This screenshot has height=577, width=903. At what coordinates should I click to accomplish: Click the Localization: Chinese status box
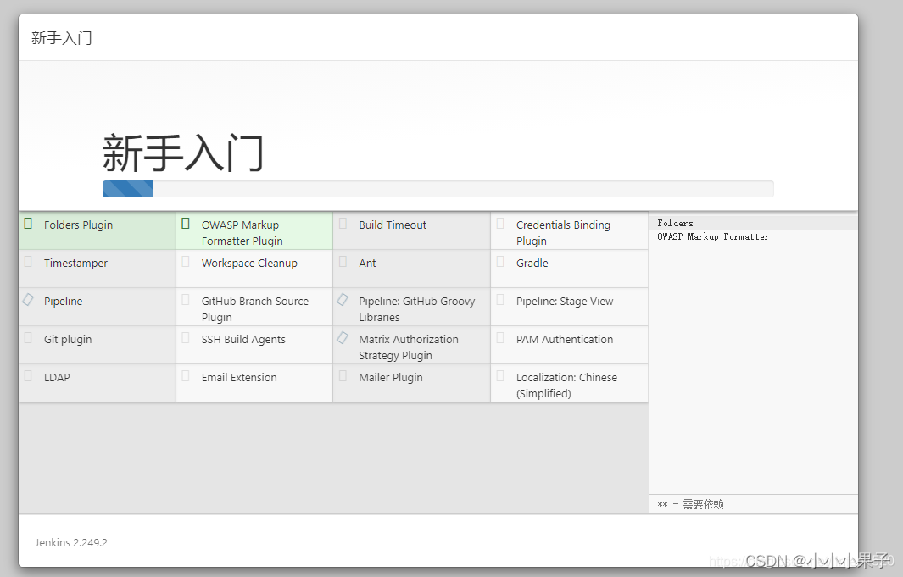500,376
